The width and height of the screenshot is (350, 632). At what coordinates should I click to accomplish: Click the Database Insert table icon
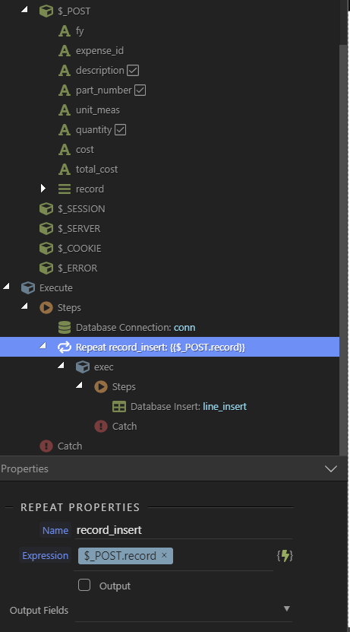click(x=119, y=406)
